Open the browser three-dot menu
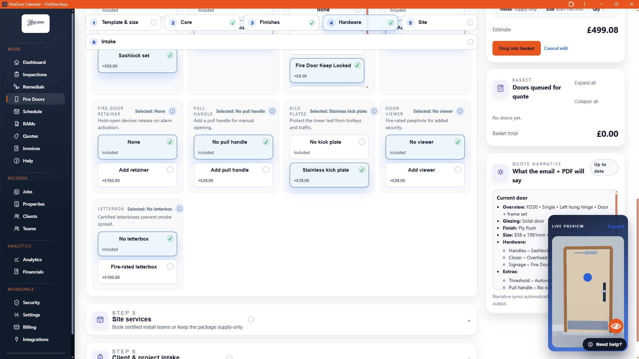The width and height of the screenshot is (639, 359). coord(584,4)
